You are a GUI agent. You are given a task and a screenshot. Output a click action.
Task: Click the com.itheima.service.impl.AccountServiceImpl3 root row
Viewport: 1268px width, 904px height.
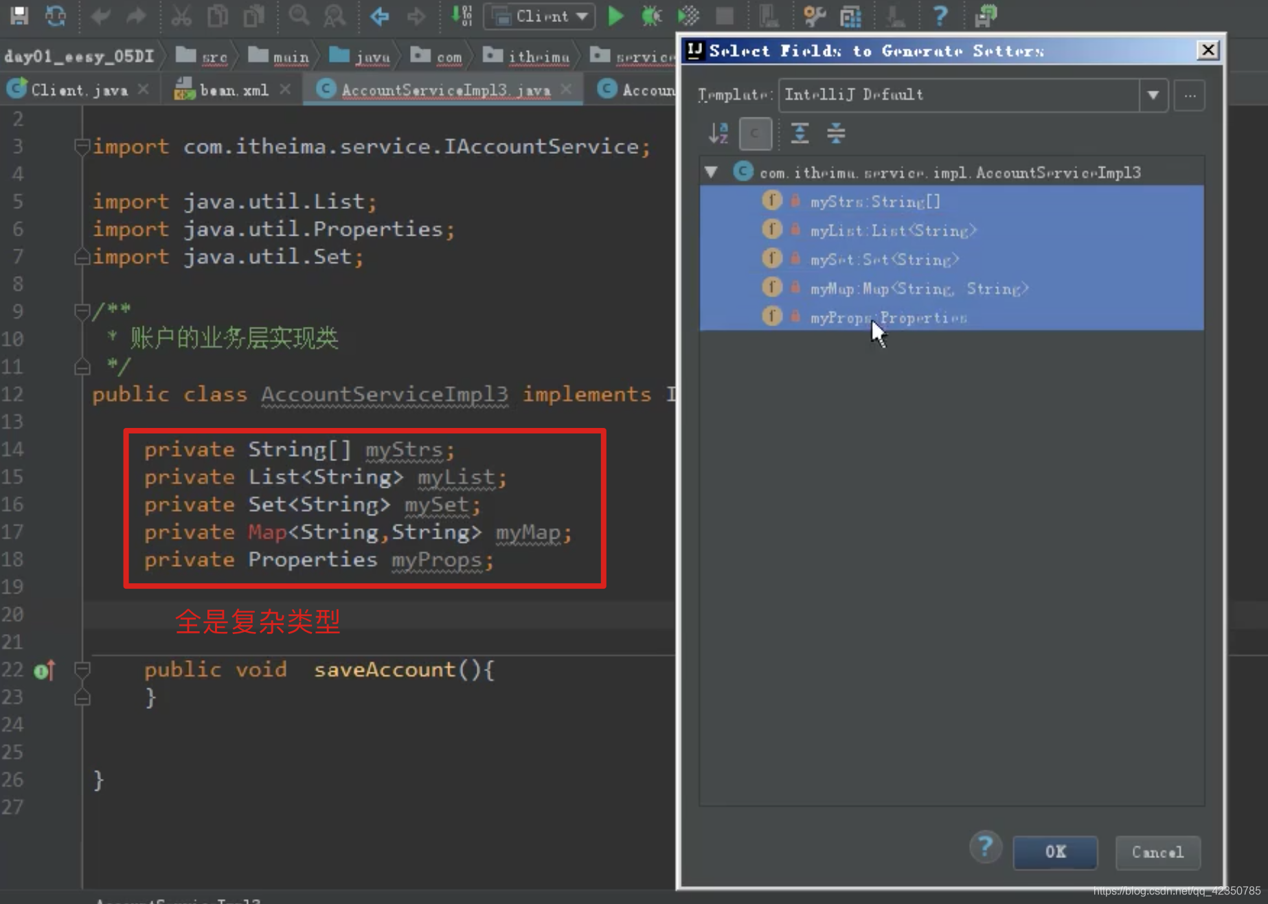pos(951,172)
